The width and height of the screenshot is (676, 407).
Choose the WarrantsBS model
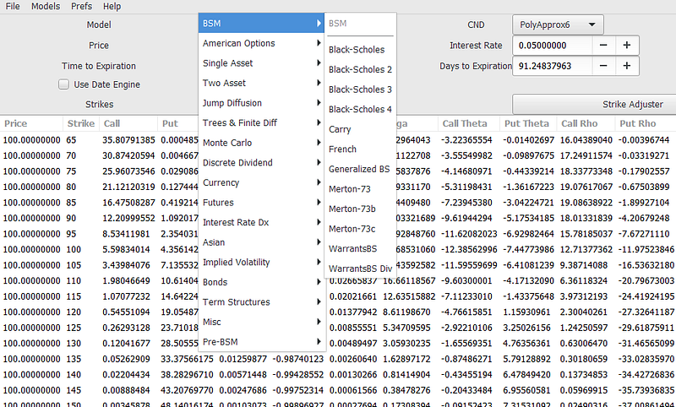[x=360, y=248]
